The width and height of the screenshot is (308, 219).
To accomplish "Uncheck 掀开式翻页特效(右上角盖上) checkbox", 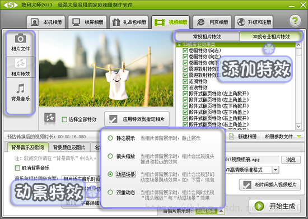I will (185, 124).
